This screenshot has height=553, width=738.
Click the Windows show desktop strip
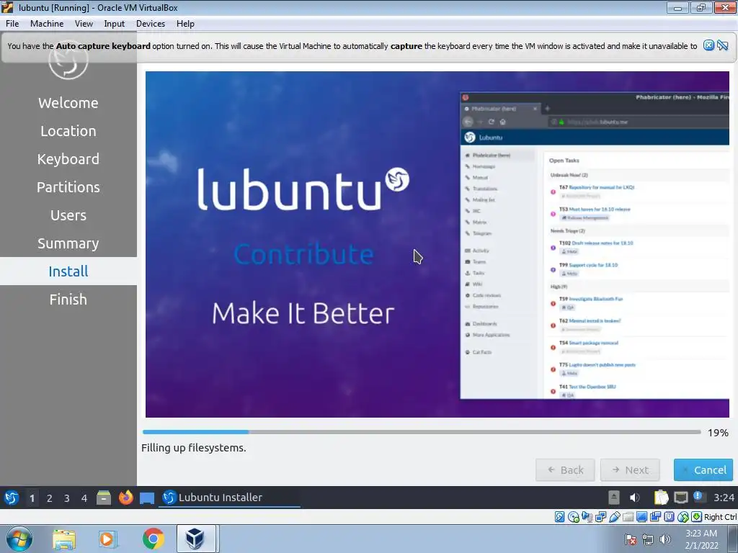pyautogui.click(x=733, y=539)
